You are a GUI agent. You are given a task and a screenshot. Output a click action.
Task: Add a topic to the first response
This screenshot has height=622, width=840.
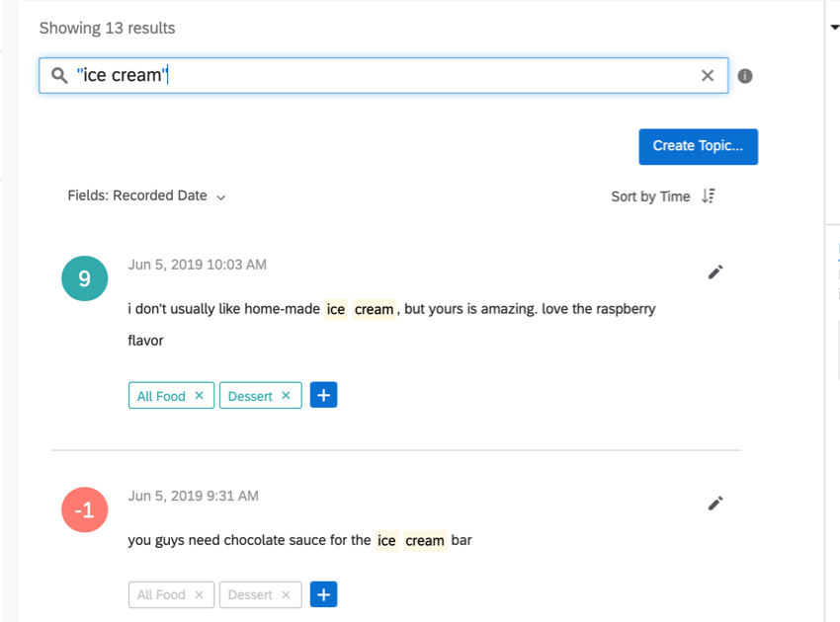click(323, 395)
